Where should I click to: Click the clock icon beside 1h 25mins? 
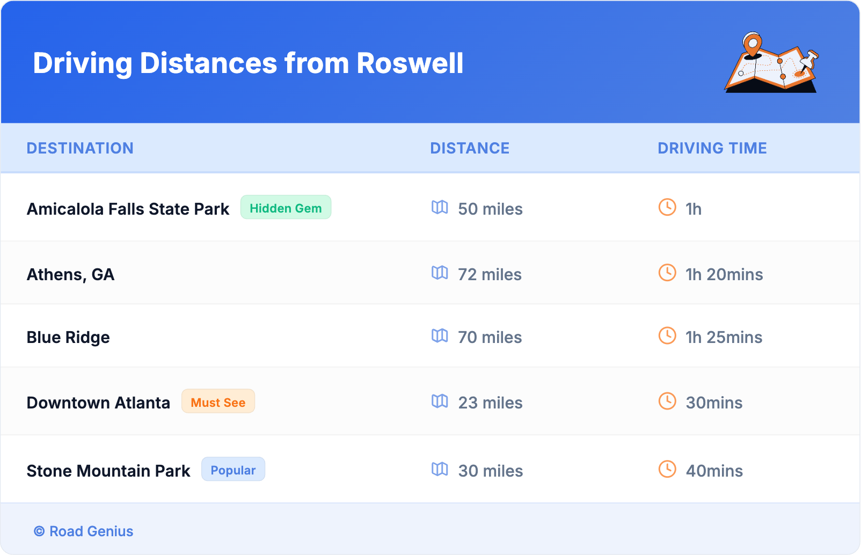click(667, 335)
